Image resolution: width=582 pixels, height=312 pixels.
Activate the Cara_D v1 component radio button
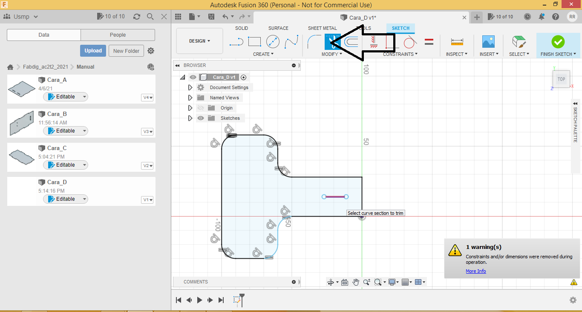pyautogui.click(x=243, y=77)
